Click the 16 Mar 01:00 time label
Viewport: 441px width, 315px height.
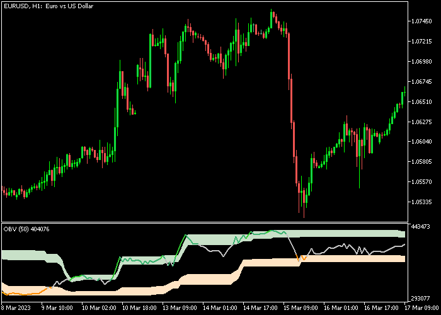tap(341, 307)
